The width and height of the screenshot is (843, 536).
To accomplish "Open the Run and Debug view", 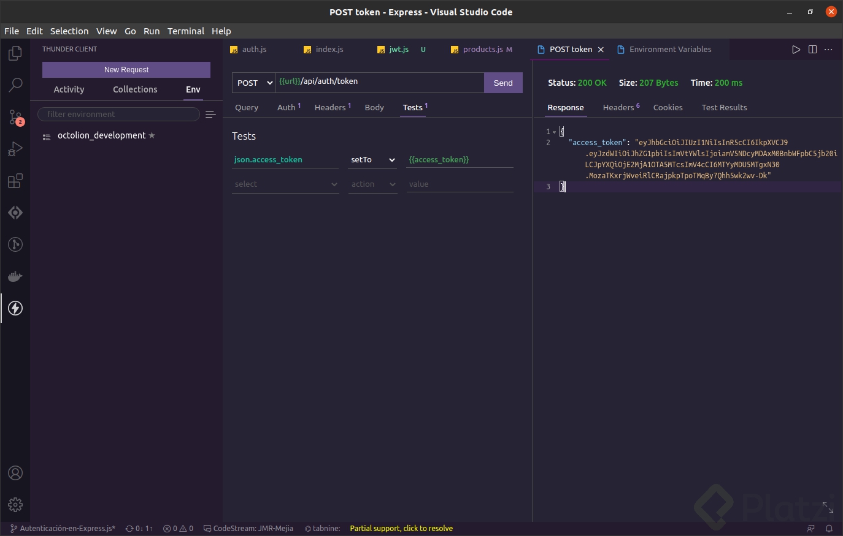I will (x=15, y=149).
